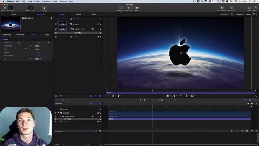
Task: Collapse Apple-cover layer in Layers list
Action: pyautogui.click(x=71, y=29)
